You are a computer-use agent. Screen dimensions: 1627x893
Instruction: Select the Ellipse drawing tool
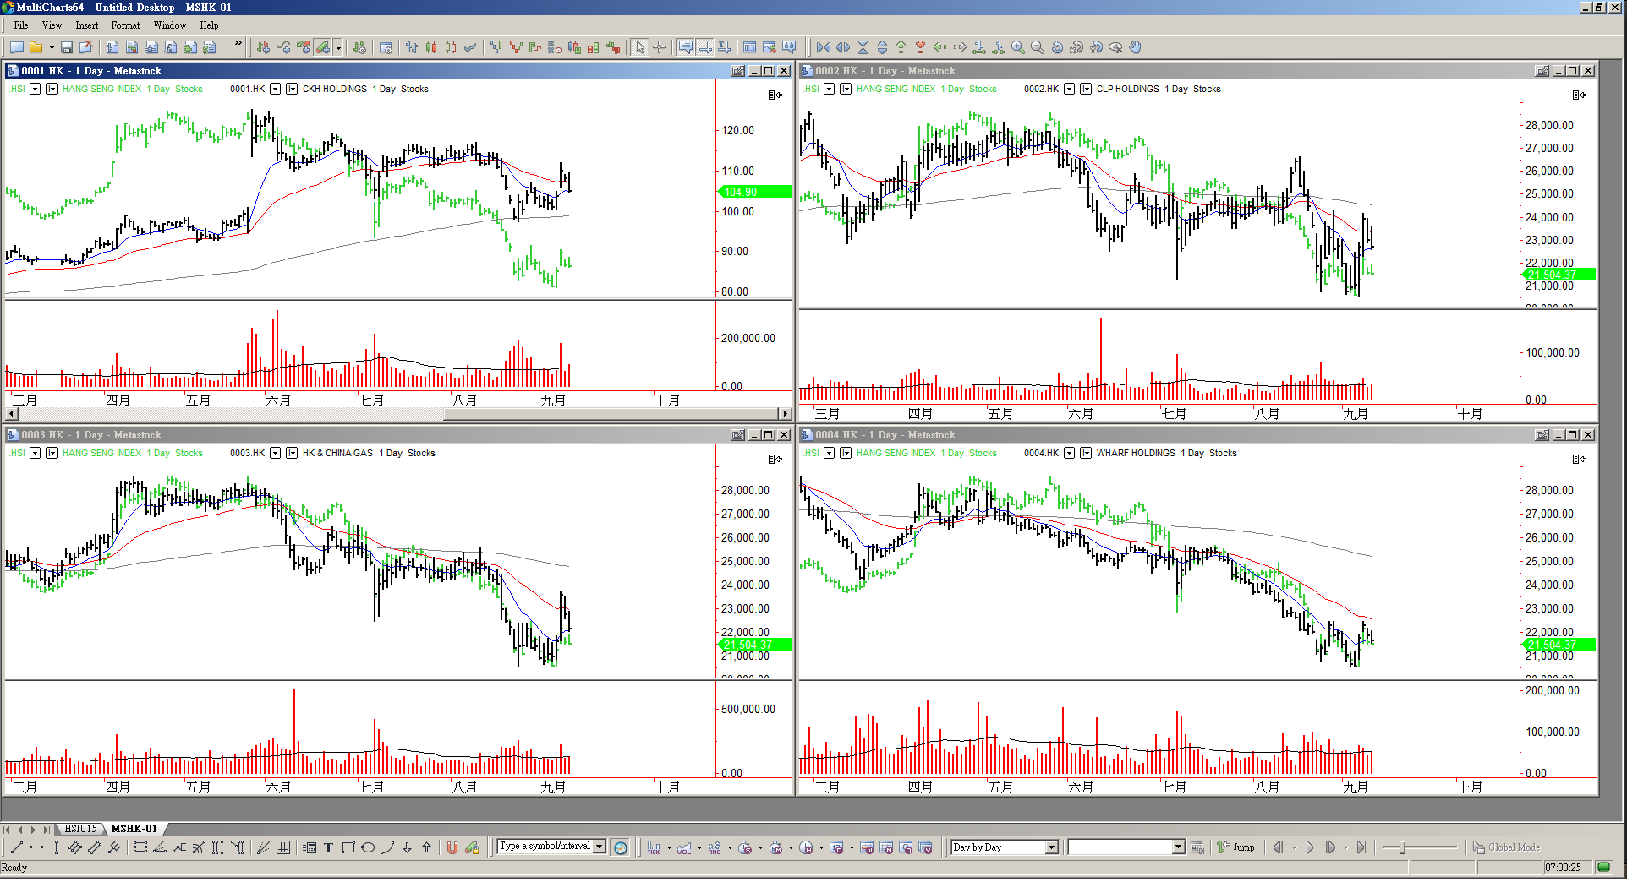tap(368, 847)
